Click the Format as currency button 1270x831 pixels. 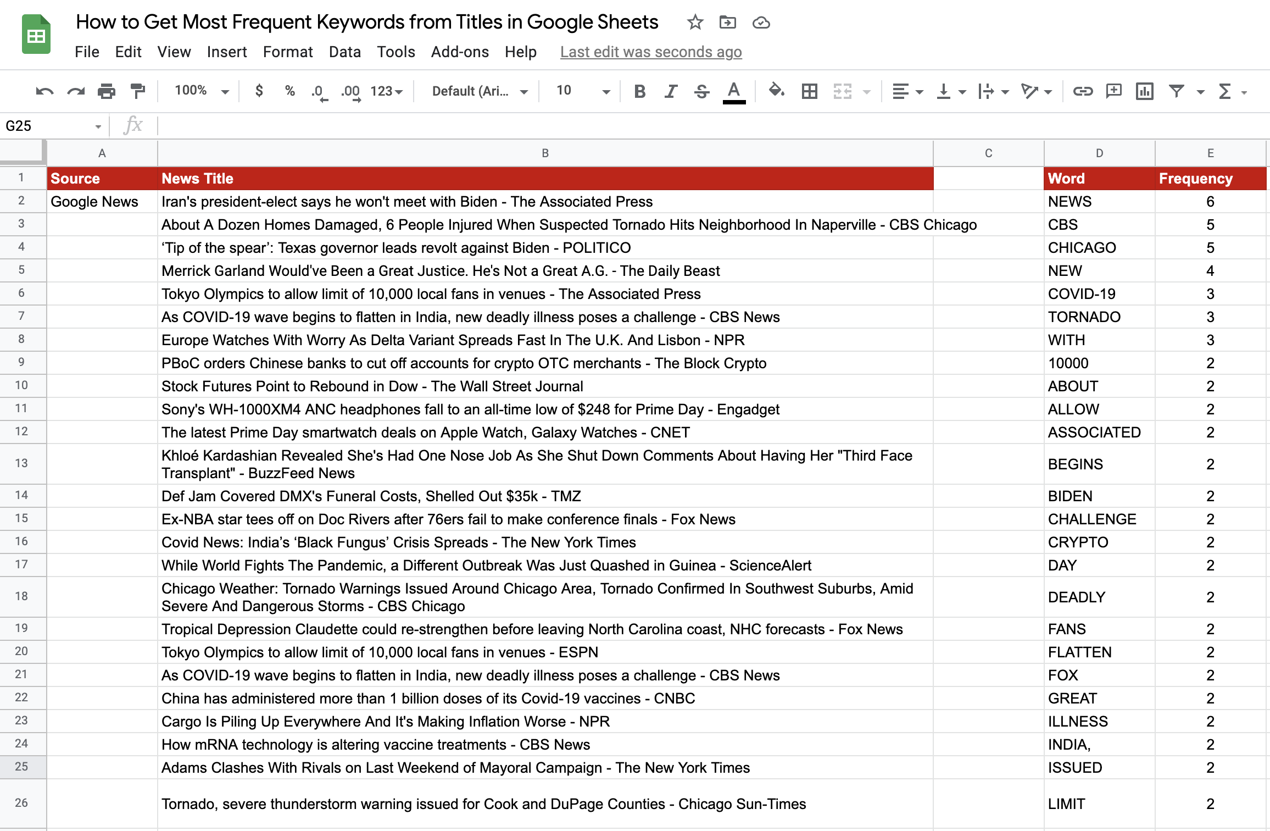259,91
